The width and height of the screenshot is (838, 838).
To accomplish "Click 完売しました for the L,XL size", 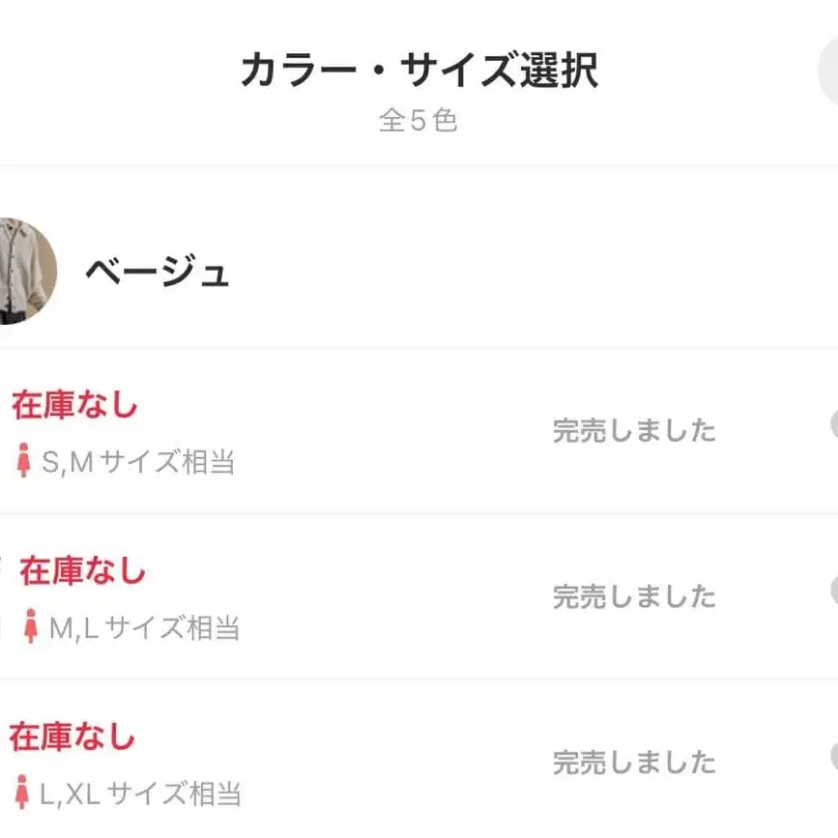I will [x=634, y=763].
